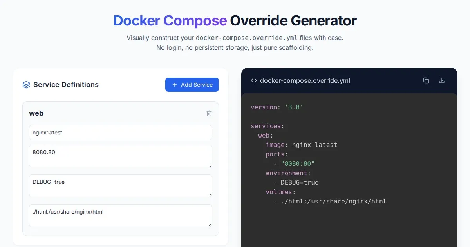Image resolution: width=470 pixels, height=247 pixels.
Task: Click the ./html volume line in YAML preview
Action: click(x=333, y=201)
